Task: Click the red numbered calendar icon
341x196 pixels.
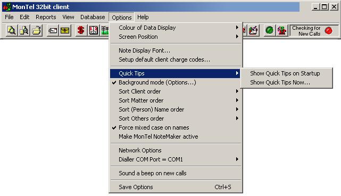Action: [94, 30]
